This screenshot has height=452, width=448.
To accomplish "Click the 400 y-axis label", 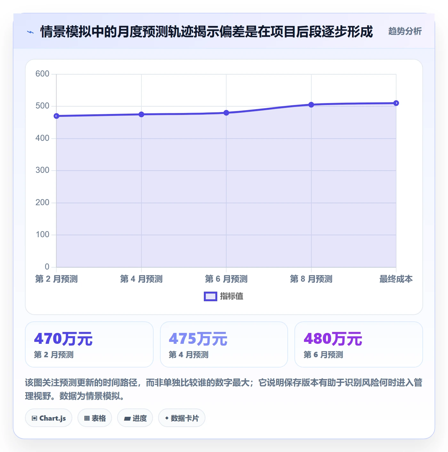I will (42, 138).
